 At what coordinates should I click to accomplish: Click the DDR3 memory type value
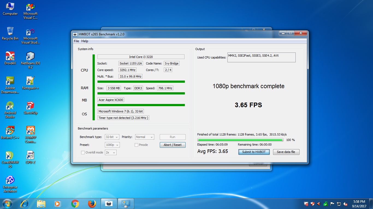[x=138, y=88]
